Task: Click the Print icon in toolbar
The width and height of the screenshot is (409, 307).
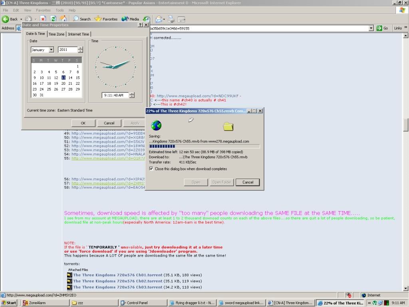Action: (x=171, y=19)
